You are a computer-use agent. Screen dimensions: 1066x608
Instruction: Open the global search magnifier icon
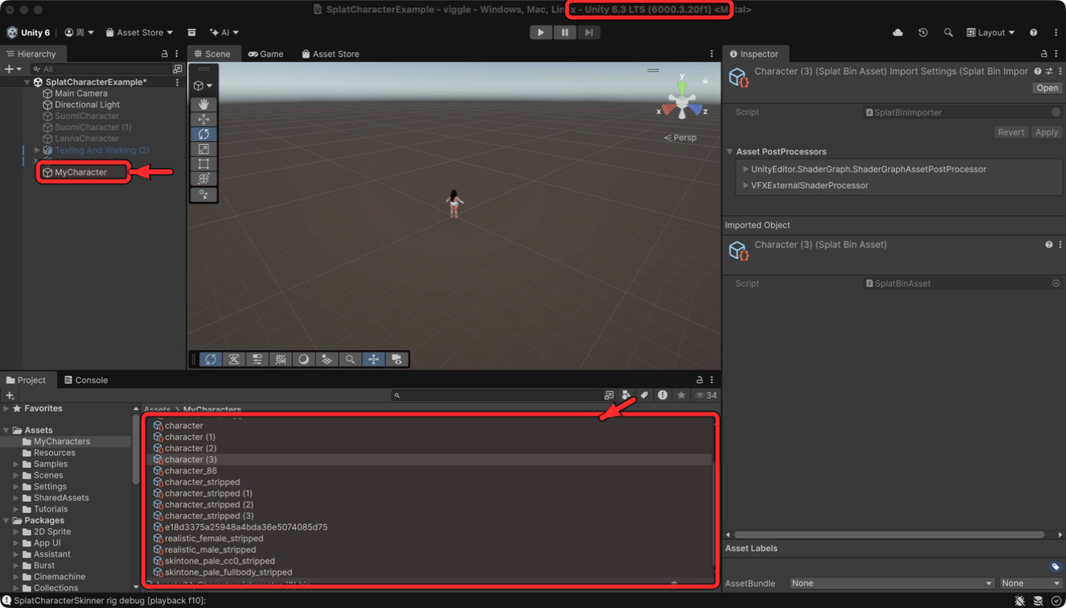[948, 32]
